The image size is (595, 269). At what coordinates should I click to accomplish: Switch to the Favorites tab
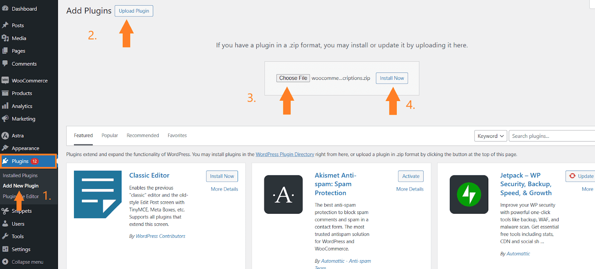177,136
